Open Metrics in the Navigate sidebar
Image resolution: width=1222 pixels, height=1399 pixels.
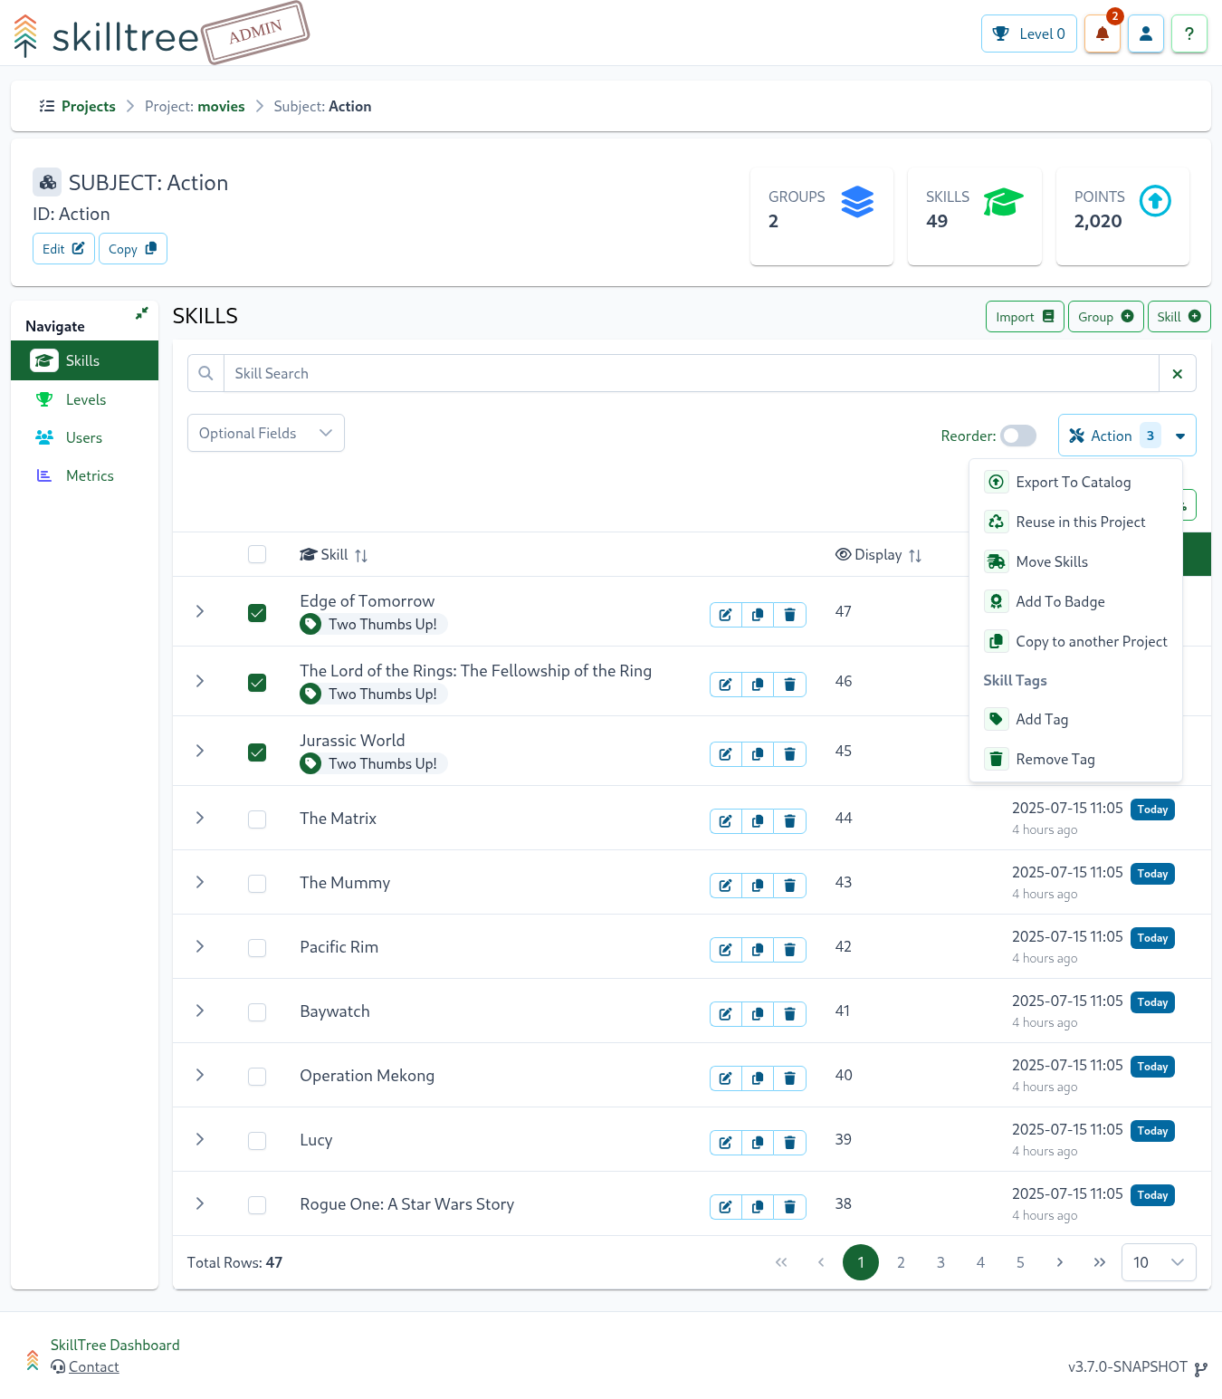[84, 475]
